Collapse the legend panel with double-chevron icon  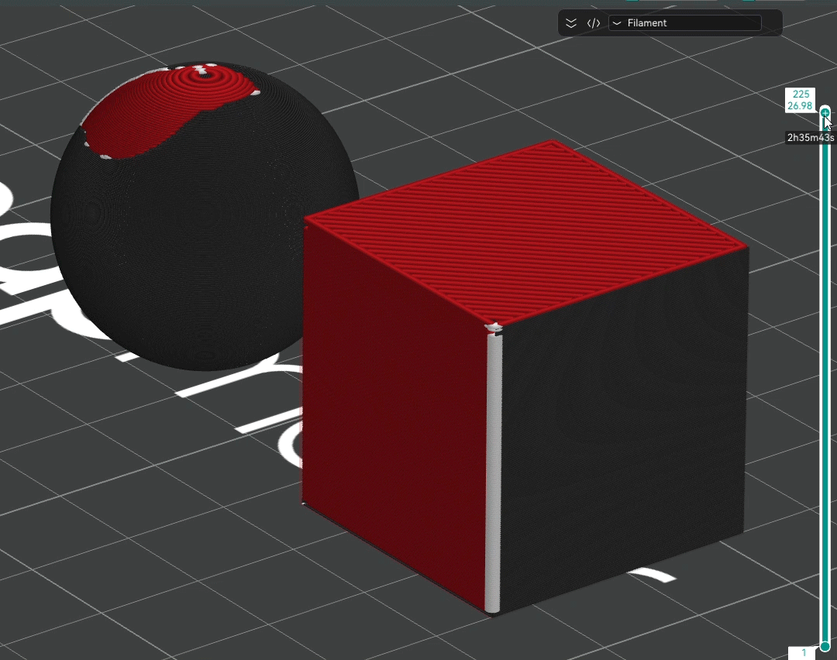pos(571,23)
